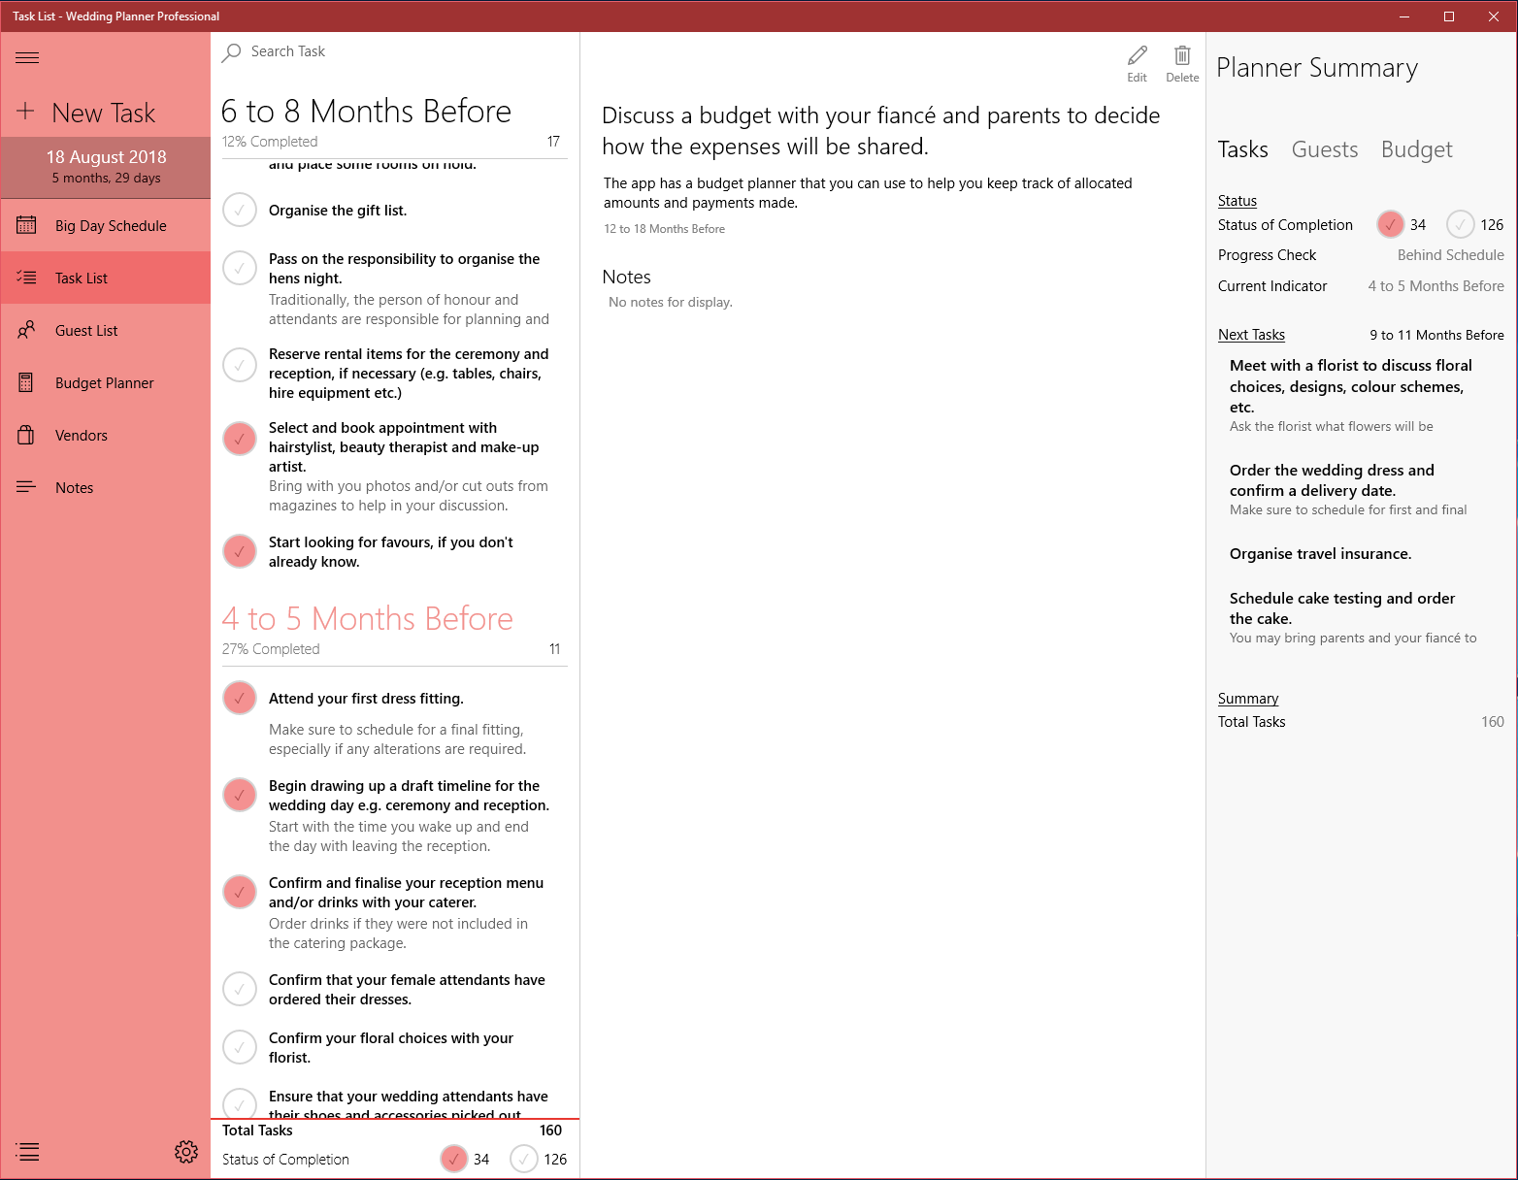
Task: Uncheck 'Begin drawing up a draft timeline'
Action: coord(240,795)
